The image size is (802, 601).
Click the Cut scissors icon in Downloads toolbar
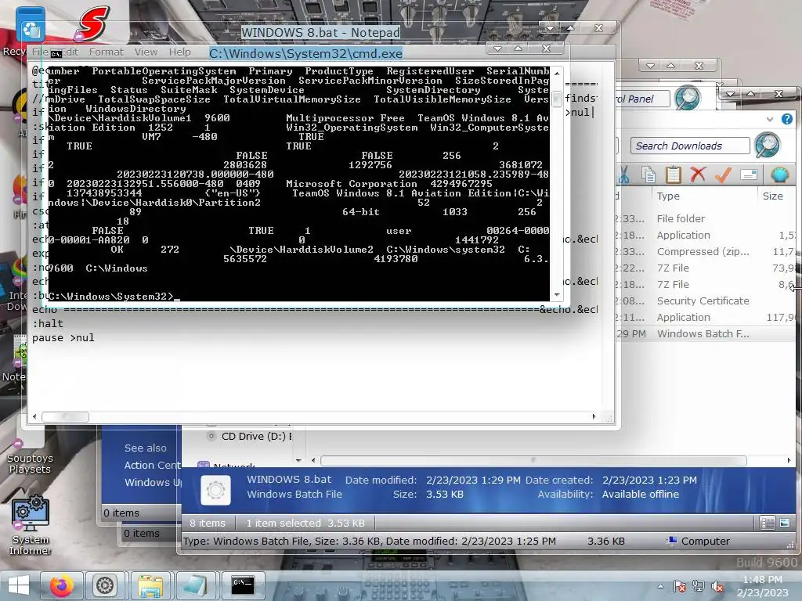(x=623, y=175)
